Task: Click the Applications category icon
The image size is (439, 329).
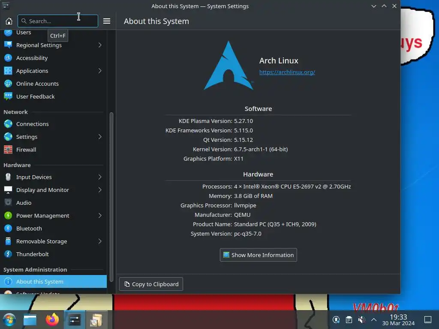Action: pos(8,71)
